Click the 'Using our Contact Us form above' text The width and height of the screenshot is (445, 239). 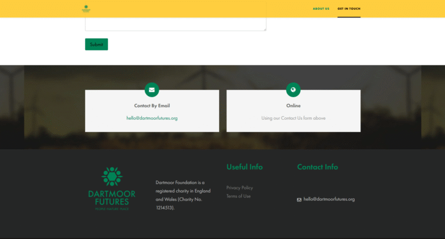(293, 118)
